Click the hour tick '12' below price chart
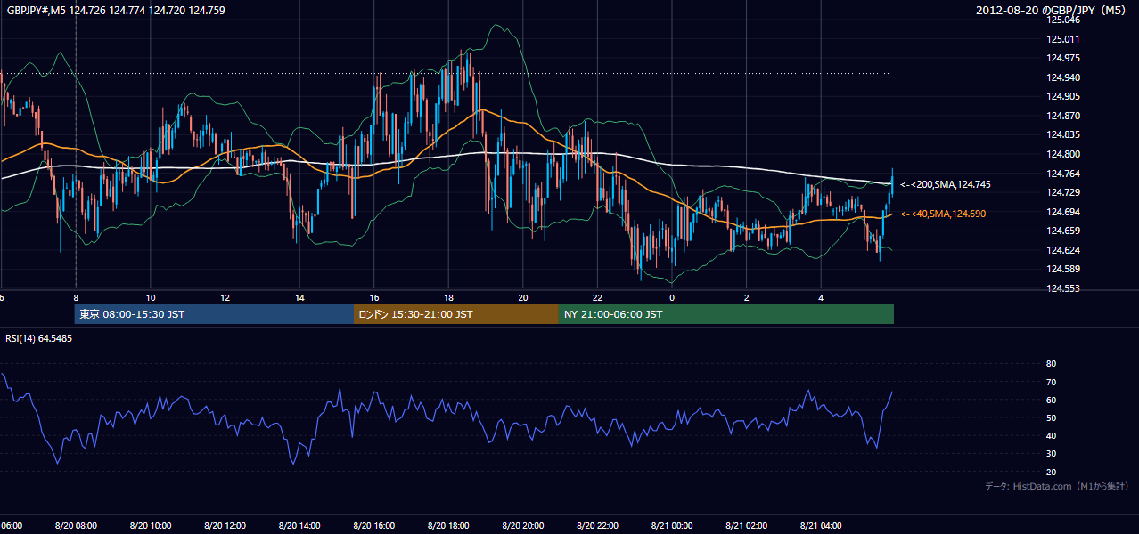The image size is (1139, 534). tap(225, 297)
